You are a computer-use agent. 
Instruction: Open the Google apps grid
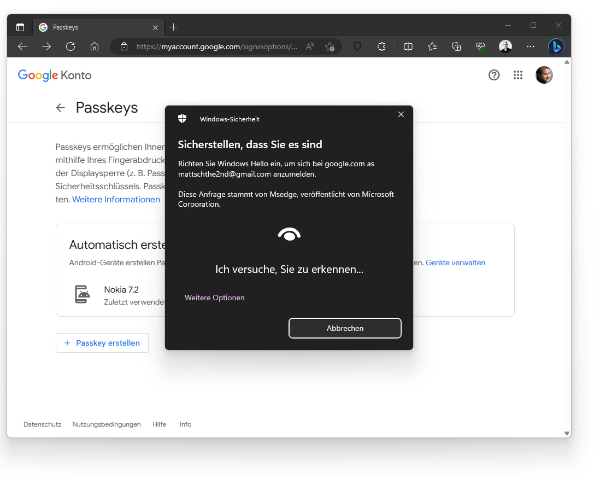click(518, 75)
